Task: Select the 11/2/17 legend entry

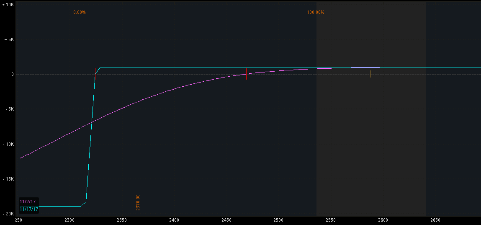Action: tap(28, 202)
